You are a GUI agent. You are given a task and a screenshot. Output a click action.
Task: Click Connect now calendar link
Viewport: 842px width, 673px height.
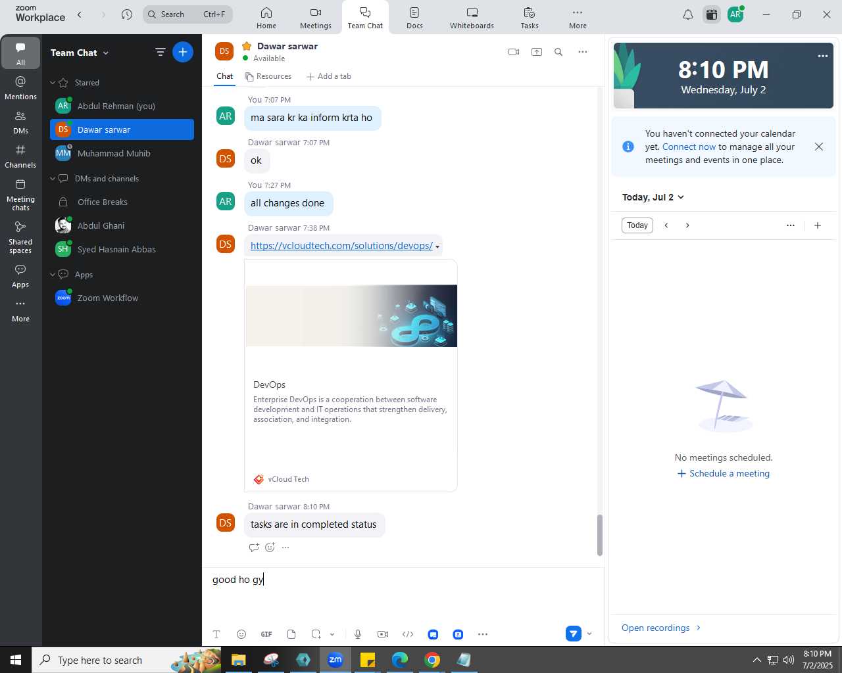689,147
